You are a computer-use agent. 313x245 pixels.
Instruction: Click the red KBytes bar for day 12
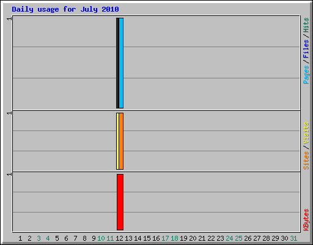[120, 202]
